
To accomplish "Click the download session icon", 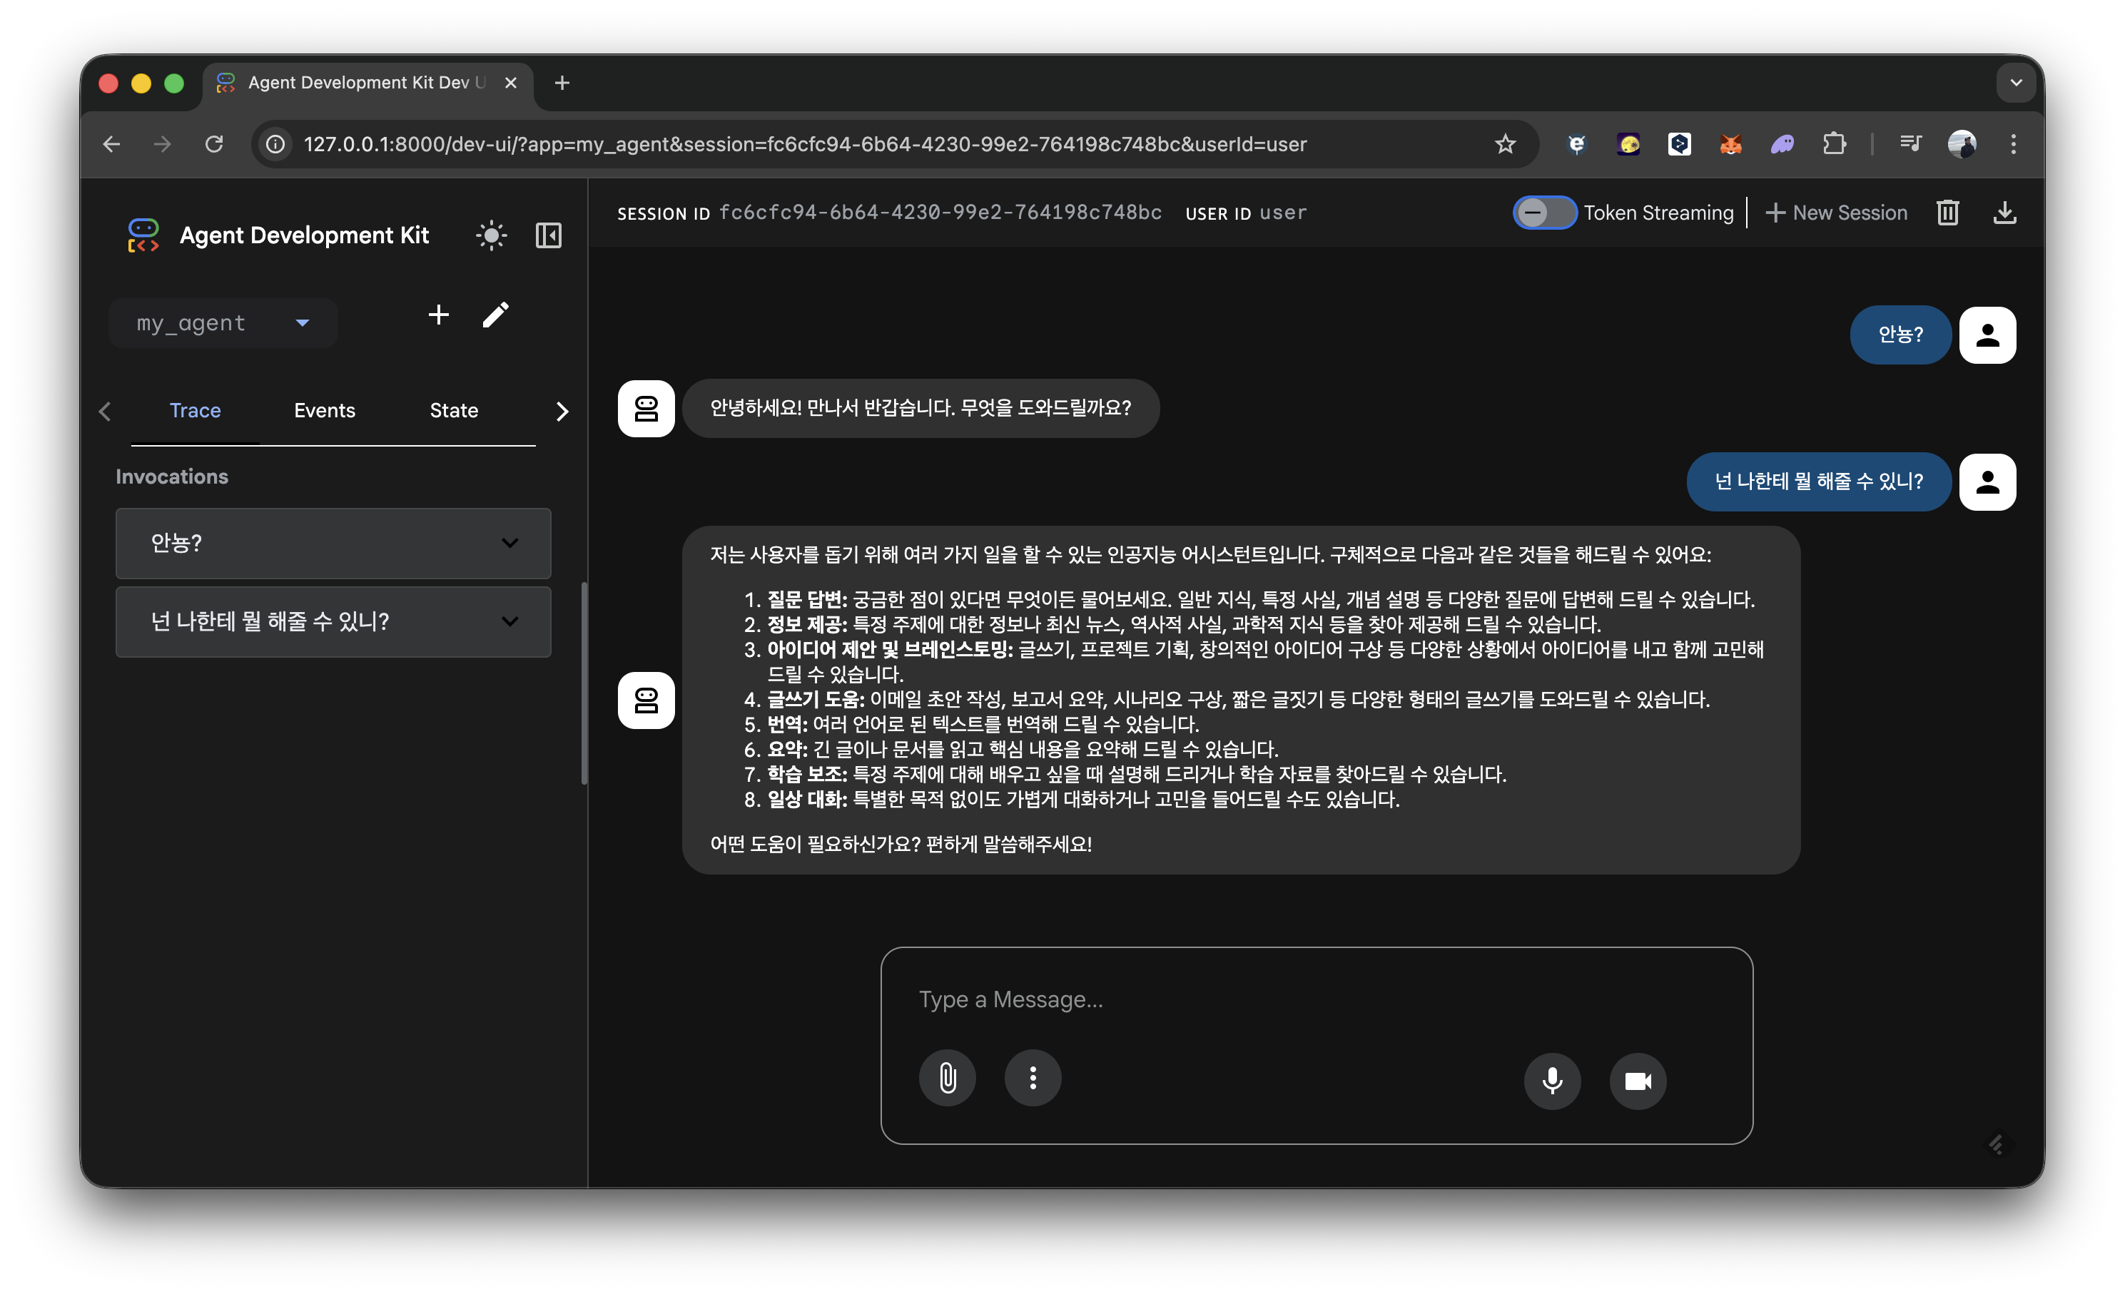I will tap(2004, 213).
